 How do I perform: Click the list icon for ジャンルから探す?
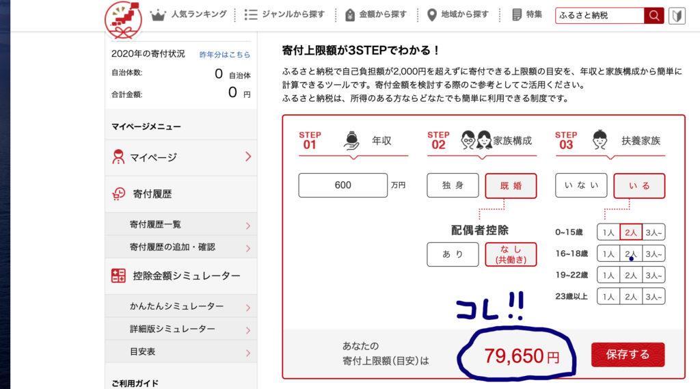point(251,15)
